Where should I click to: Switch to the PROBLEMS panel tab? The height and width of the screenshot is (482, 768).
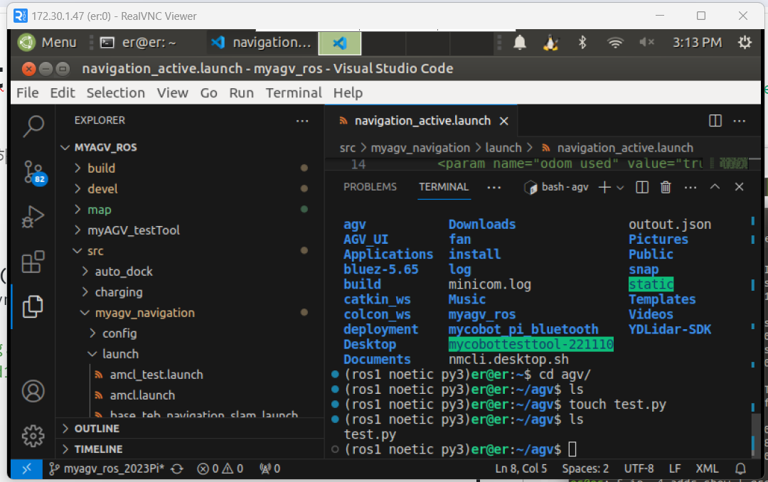370,187
